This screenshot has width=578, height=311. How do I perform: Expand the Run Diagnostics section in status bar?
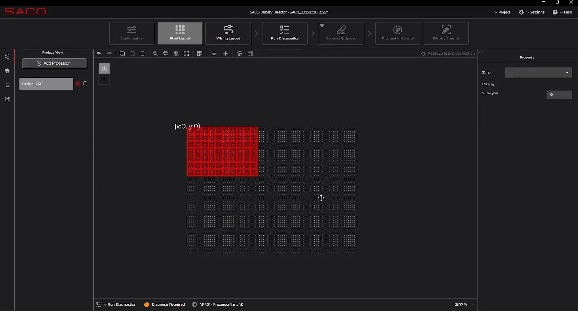tap(105, 304)
